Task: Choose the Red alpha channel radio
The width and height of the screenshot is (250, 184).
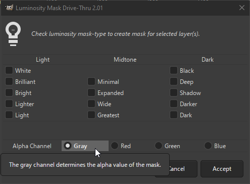Action: click(115, 146)
